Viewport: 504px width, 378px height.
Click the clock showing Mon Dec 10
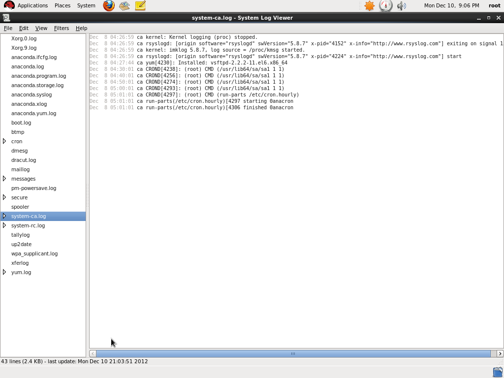(452, 5)
